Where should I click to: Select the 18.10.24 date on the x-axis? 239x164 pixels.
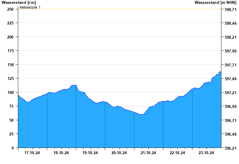pyautogui.click(x=61, y=153)
